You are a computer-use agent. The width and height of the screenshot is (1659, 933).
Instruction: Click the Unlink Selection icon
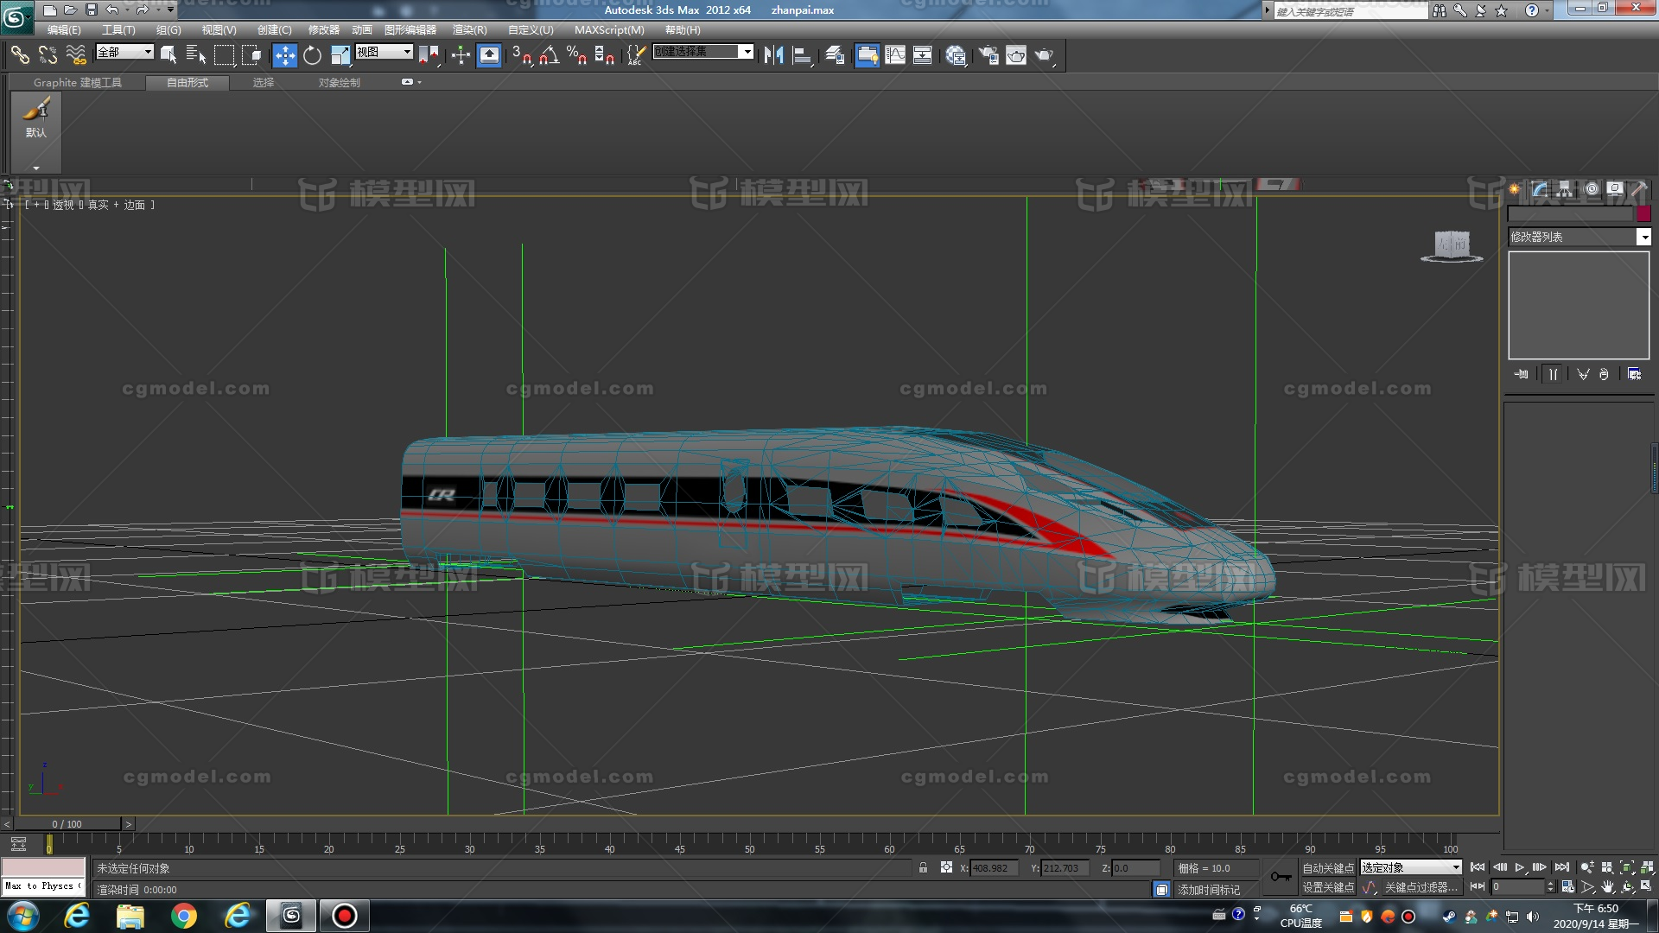point(48,55)
